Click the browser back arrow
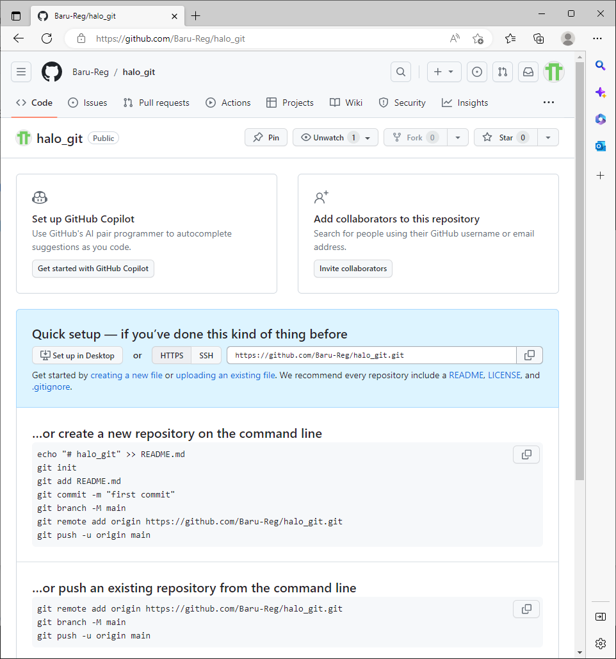 tap(19, 38)
